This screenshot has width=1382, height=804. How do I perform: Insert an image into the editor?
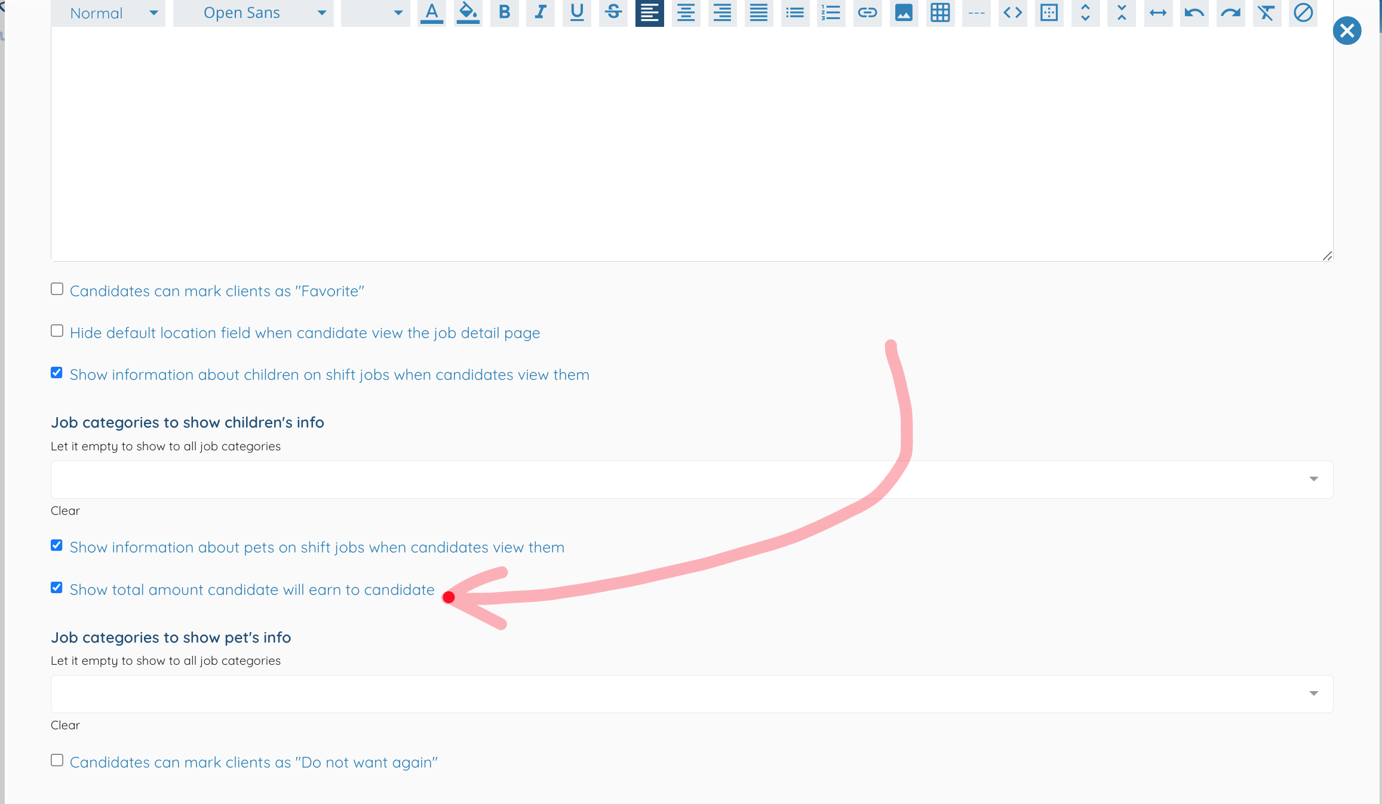click(x=904, y=13)
